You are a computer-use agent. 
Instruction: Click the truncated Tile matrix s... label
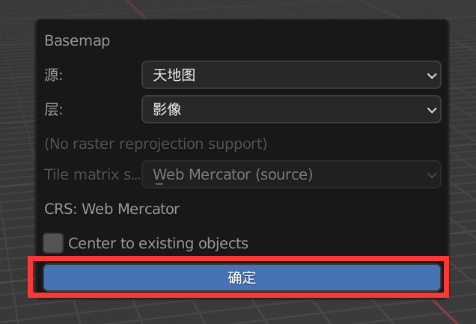pos(92,174)
